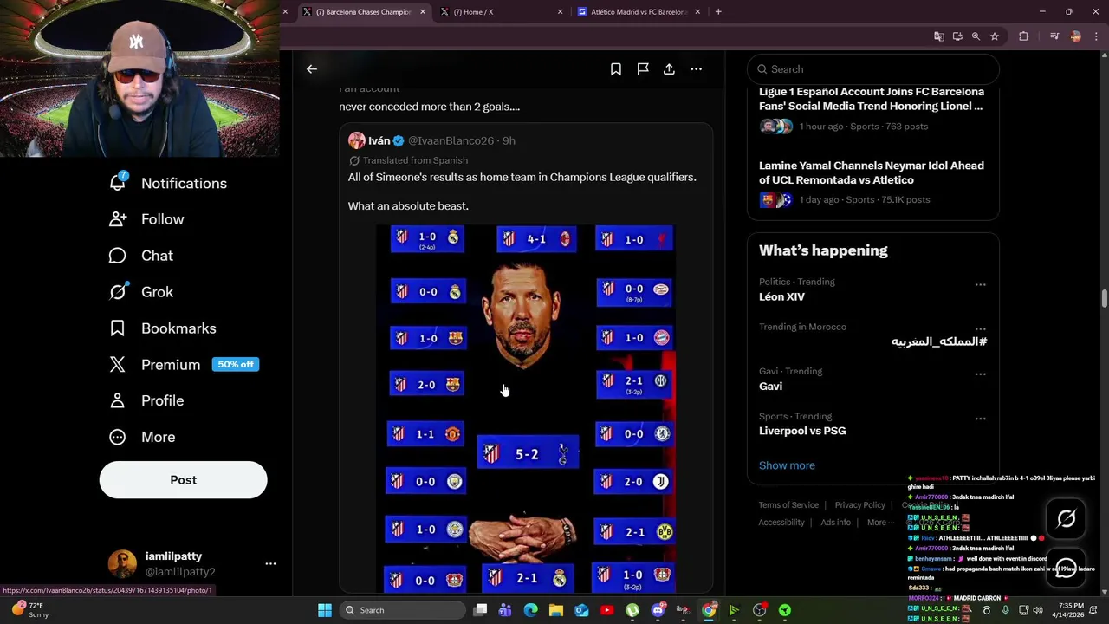Open Grok in the X sidebar
The height and width of the screenshot is (624, 1109).
[x=141, y=292]
